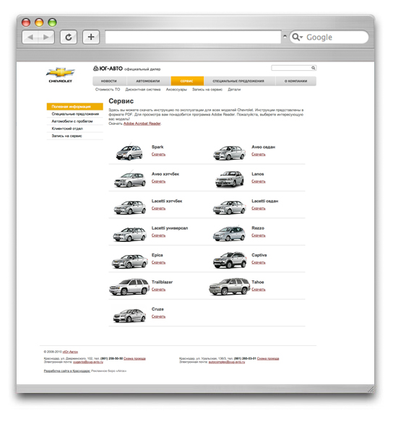393x424 pixels.
Task: Click the Lanos car thumbnail
Action: (x=229, y=179)
